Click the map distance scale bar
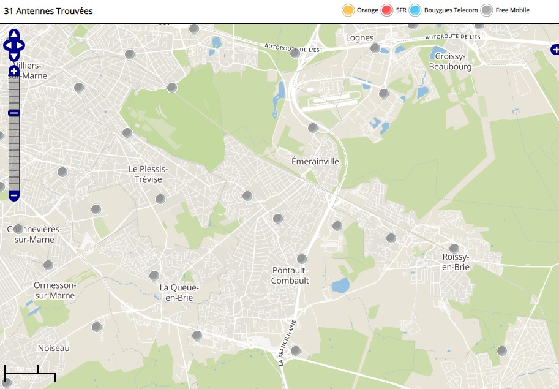Screen dimensions: 559x389 (29, 373)
